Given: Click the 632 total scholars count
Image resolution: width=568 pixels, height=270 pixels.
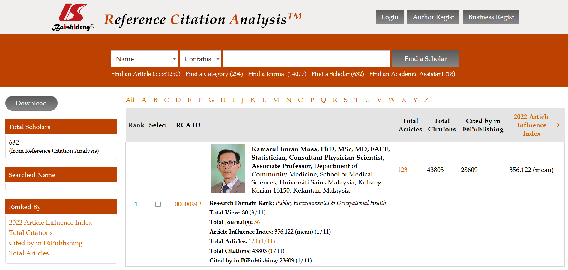Looking at the screenshot, I should point(14,142).
